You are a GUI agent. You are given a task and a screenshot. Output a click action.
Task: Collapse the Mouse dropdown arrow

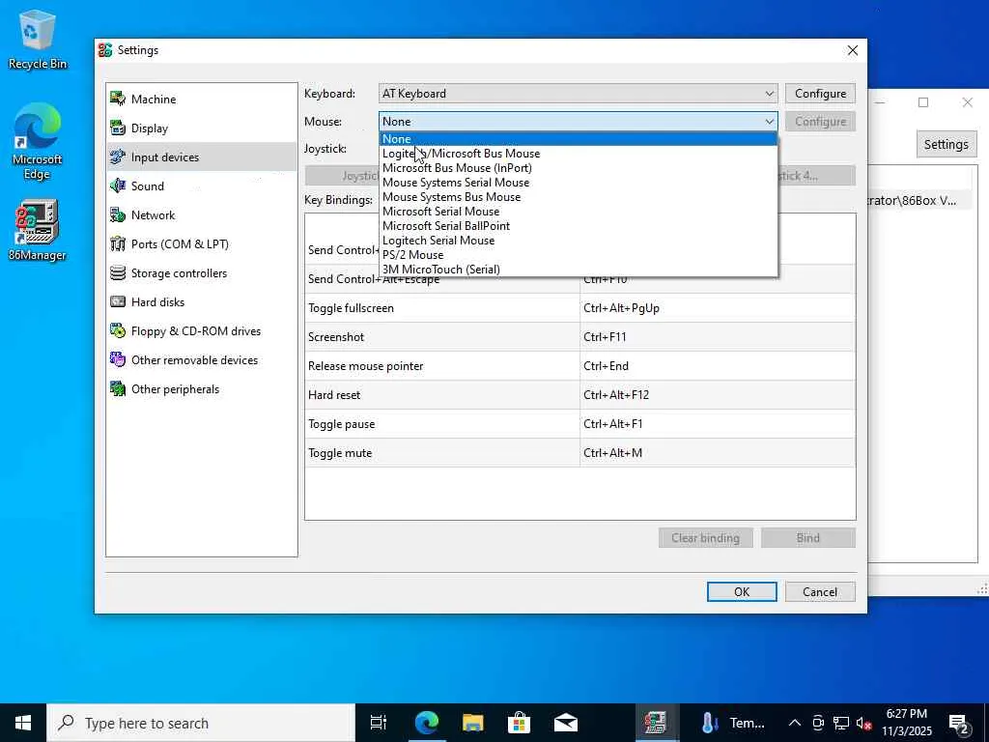click(769, 121)
